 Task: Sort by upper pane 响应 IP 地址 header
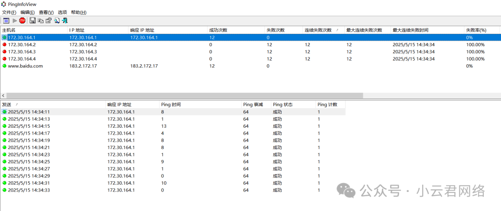click(x=167, y=30)
